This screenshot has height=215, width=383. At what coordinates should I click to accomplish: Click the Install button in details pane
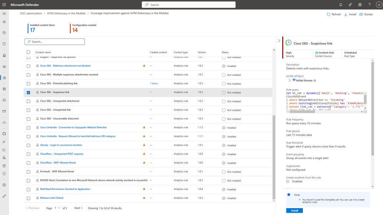[x=294, y=211]
